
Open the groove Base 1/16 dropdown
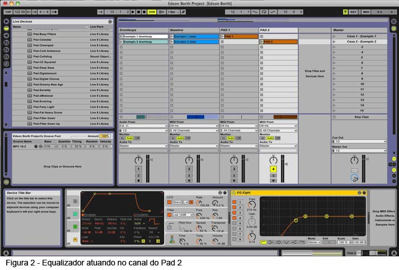tap(50, 147)
